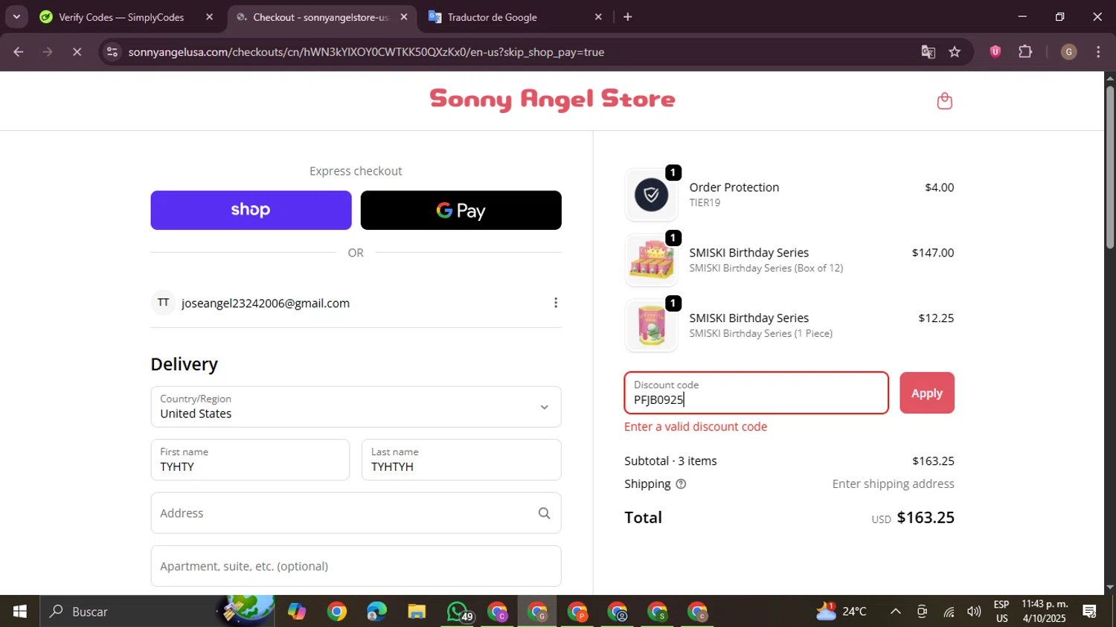The width and height of the screenshot is (1116, 627).
Task: Click the Order Protection thumbnail
Action: [651, 195]
